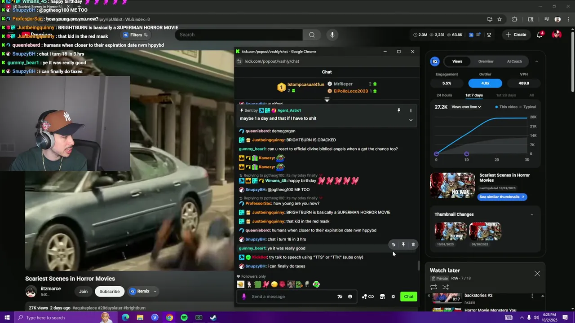
Task: Open Views over time dropdown
Action: click(466, 107)
